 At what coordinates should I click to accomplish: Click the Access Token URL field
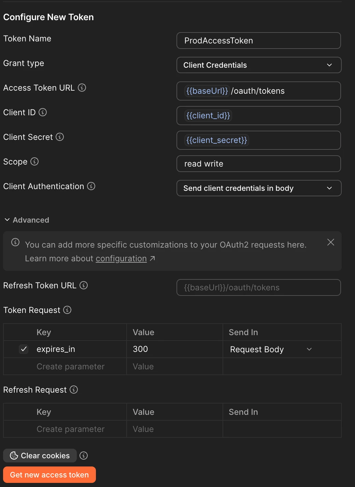pos(259,91)
